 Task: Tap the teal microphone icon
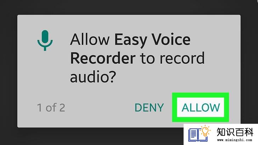(45, 40)
